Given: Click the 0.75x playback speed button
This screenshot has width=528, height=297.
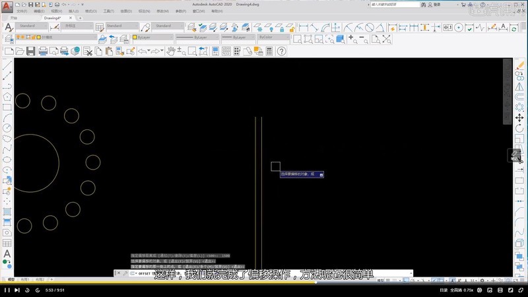Looking at the screenshot, I should (468, 290).
